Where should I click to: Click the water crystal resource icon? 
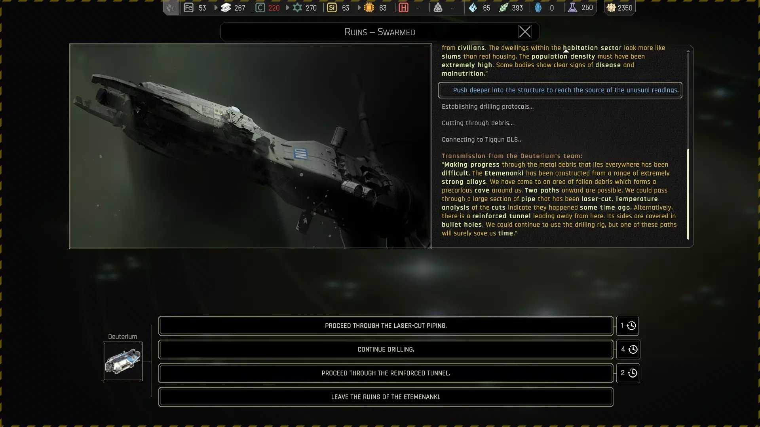473,8
